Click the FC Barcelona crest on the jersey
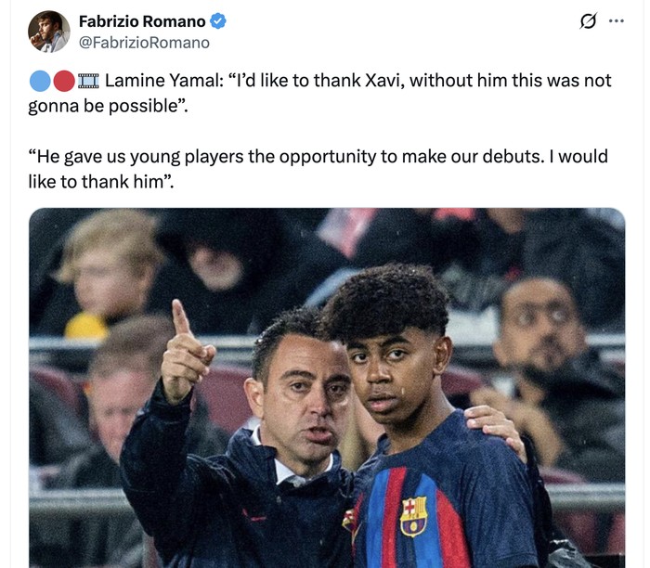 [x=413, y=516]
